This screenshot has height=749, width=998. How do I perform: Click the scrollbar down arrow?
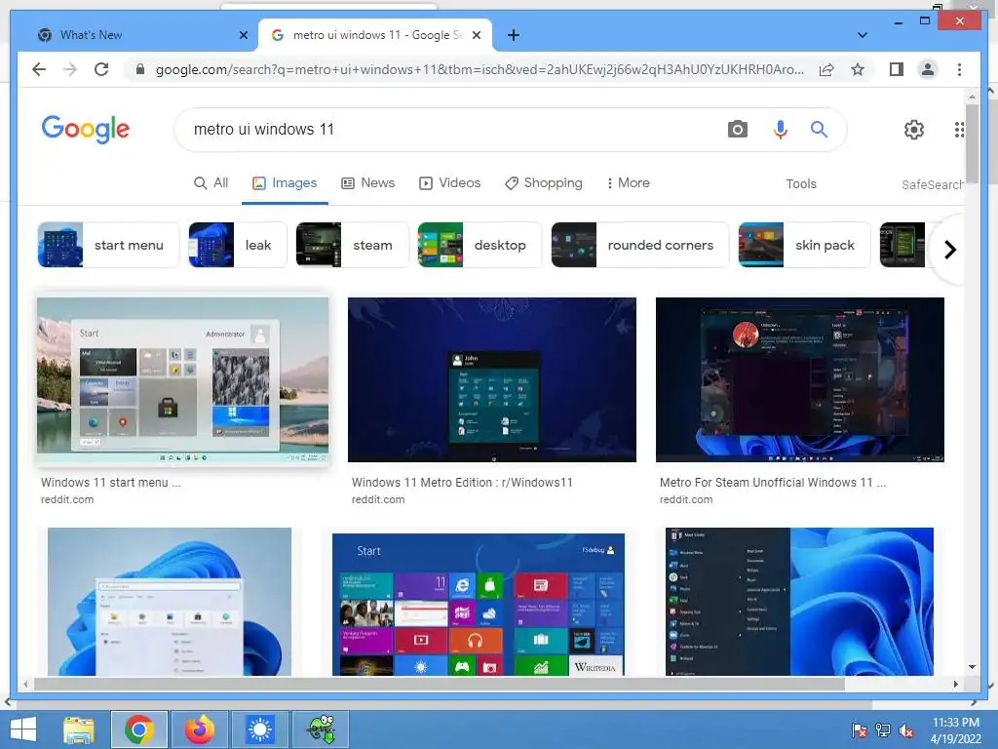pyautogui.click(x=972, y=667)
